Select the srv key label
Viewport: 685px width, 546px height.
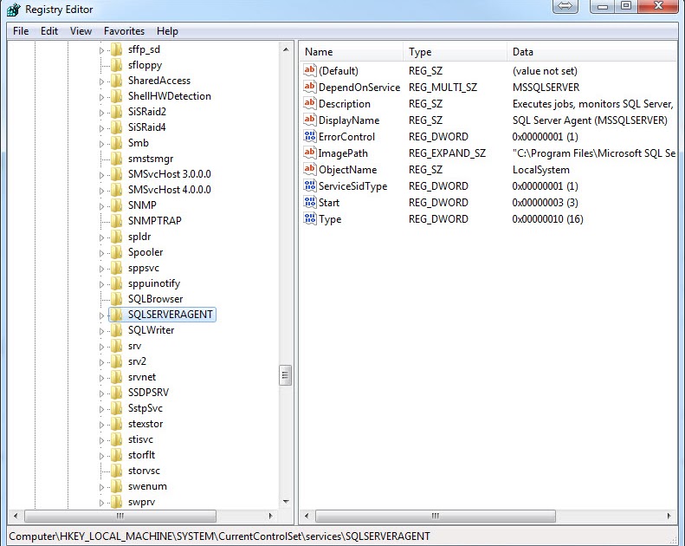tap(134, 346)
